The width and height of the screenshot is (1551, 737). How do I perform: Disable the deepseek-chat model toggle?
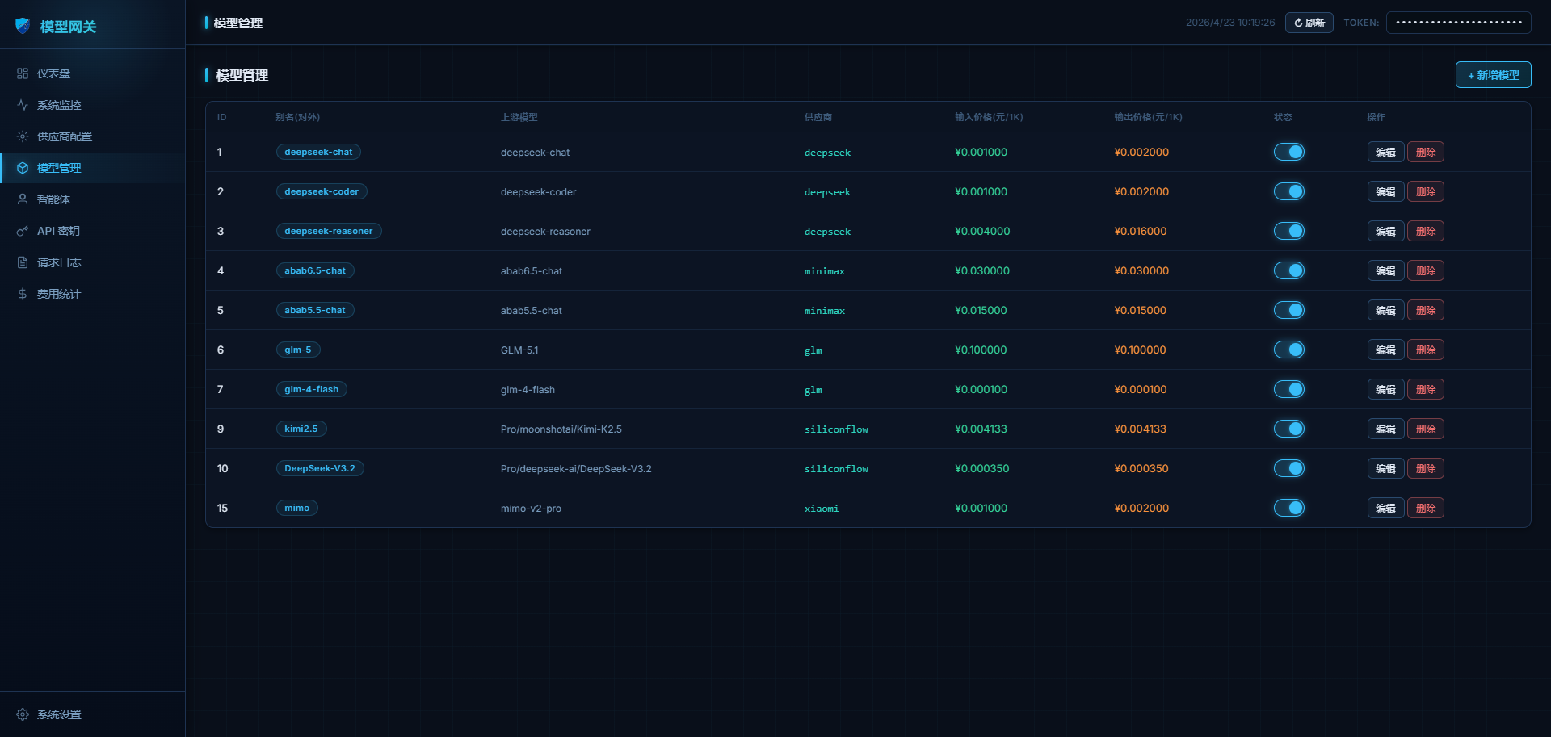1289,152
